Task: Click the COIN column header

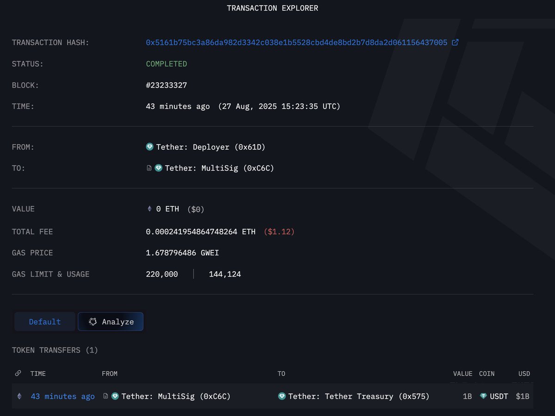Action: click(x=487, y=373)
